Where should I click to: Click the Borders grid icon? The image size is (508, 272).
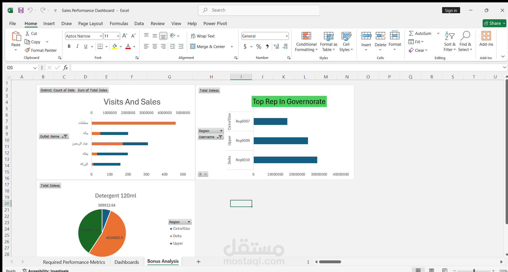click(100, 46)
